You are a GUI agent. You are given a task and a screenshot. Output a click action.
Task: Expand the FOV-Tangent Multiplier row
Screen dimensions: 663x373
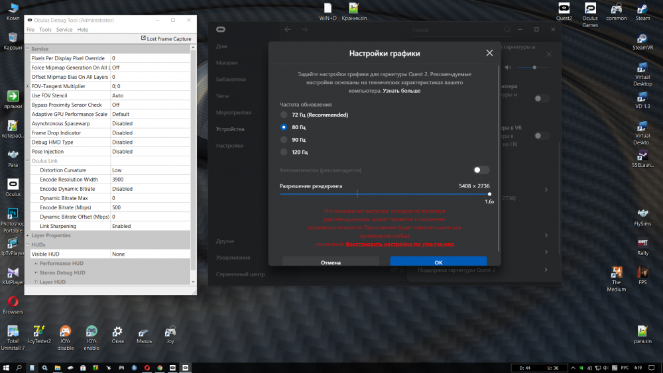(x=27, y=86)
